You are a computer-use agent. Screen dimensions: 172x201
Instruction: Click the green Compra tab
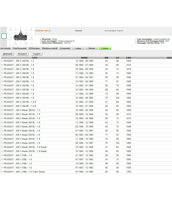click(105, 48)
